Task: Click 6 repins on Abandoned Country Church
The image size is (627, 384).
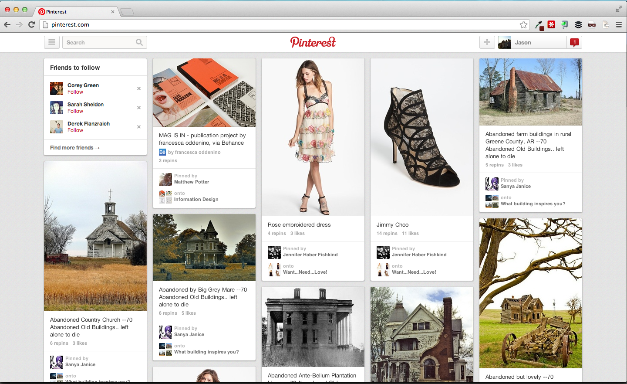Action: (59, 343)
